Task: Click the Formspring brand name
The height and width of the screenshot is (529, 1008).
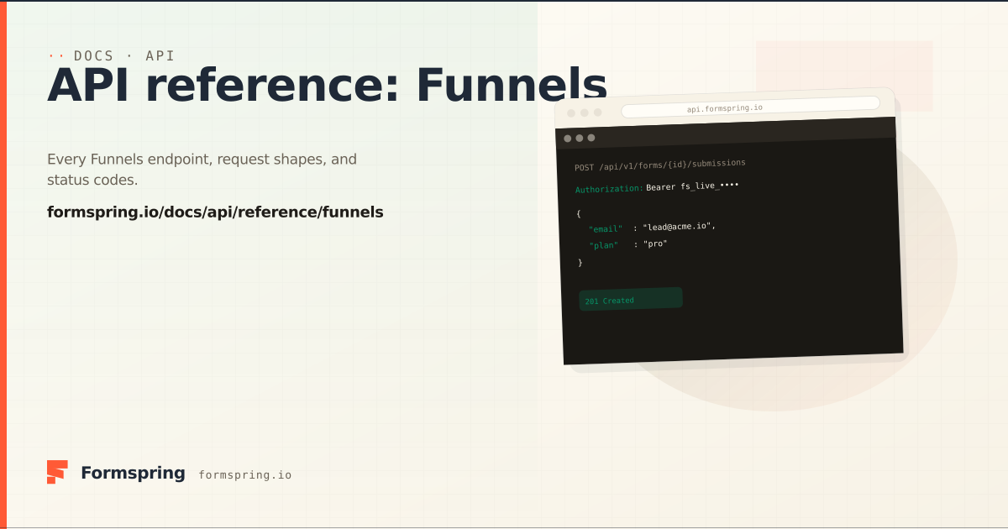Action: point(133,473)
